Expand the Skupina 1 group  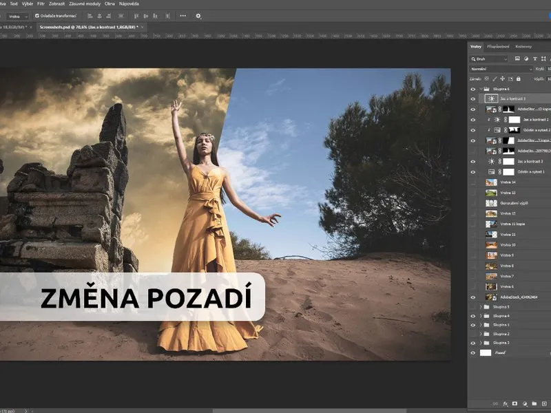pyautogui.click(x=481, y=325)
